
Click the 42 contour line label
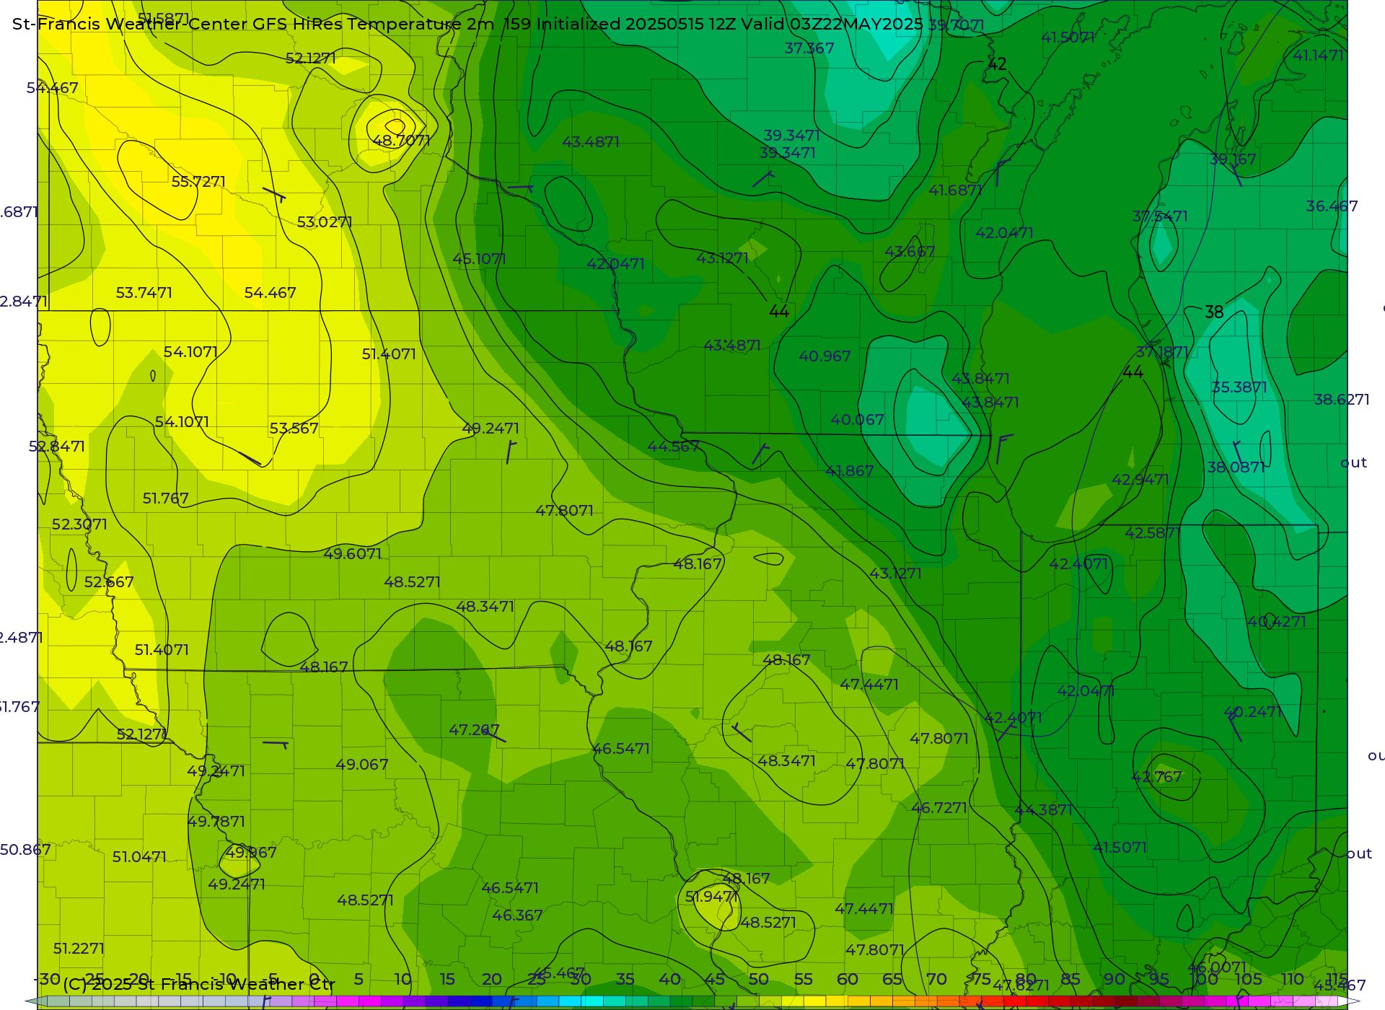coord(997,64)
